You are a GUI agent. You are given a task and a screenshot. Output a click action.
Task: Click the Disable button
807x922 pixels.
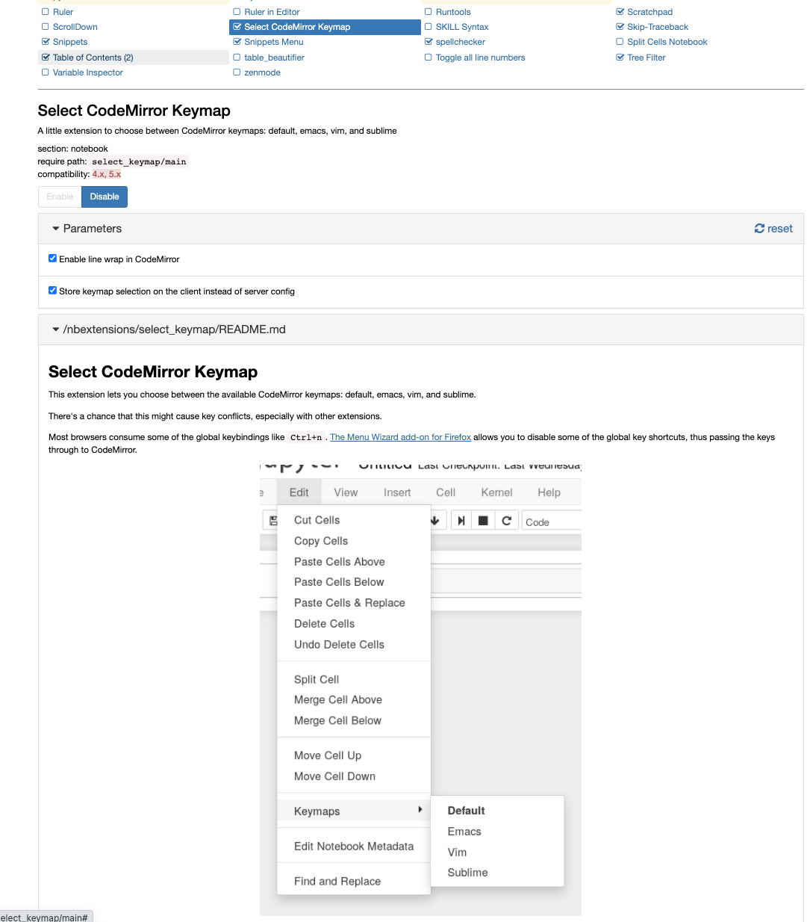[x=105, y=197]
